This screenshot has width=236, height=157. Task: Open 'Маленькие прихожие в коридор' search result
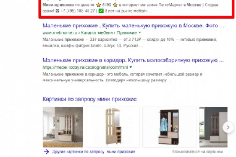(133, 60)
